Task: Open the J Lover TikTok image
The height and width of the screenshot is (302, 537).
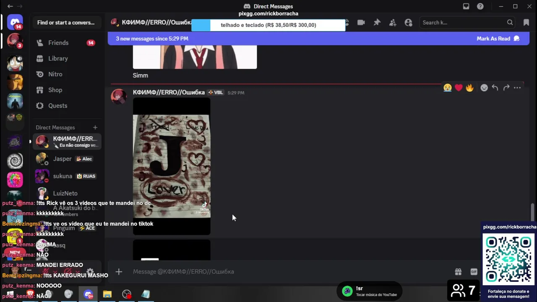Action: 172,166
